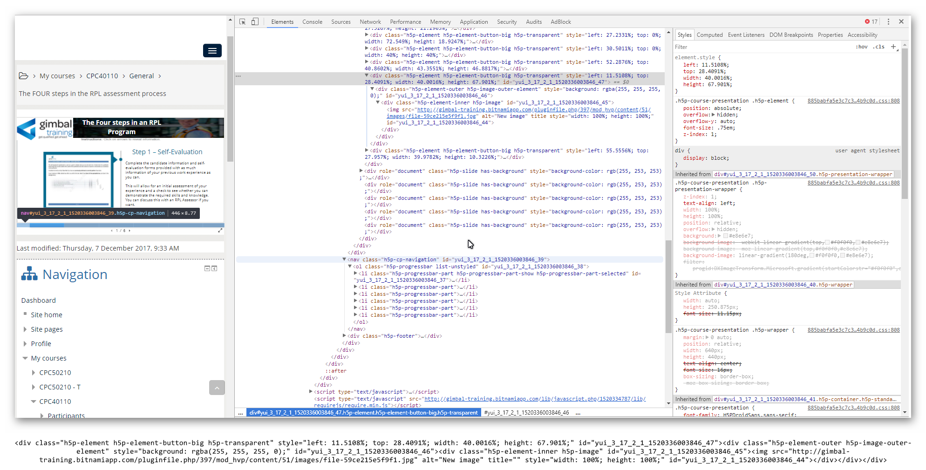Collapse the CPC40110 course node
The width and height of the screenshot is (926, 470).
pyautogui.click(x=34, y=402)
